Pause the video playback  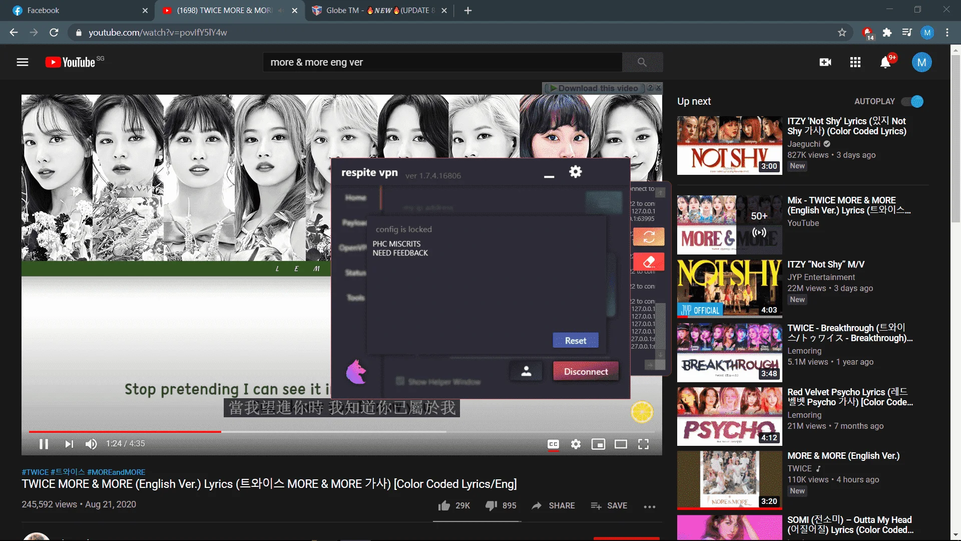[x=44, y=444]
